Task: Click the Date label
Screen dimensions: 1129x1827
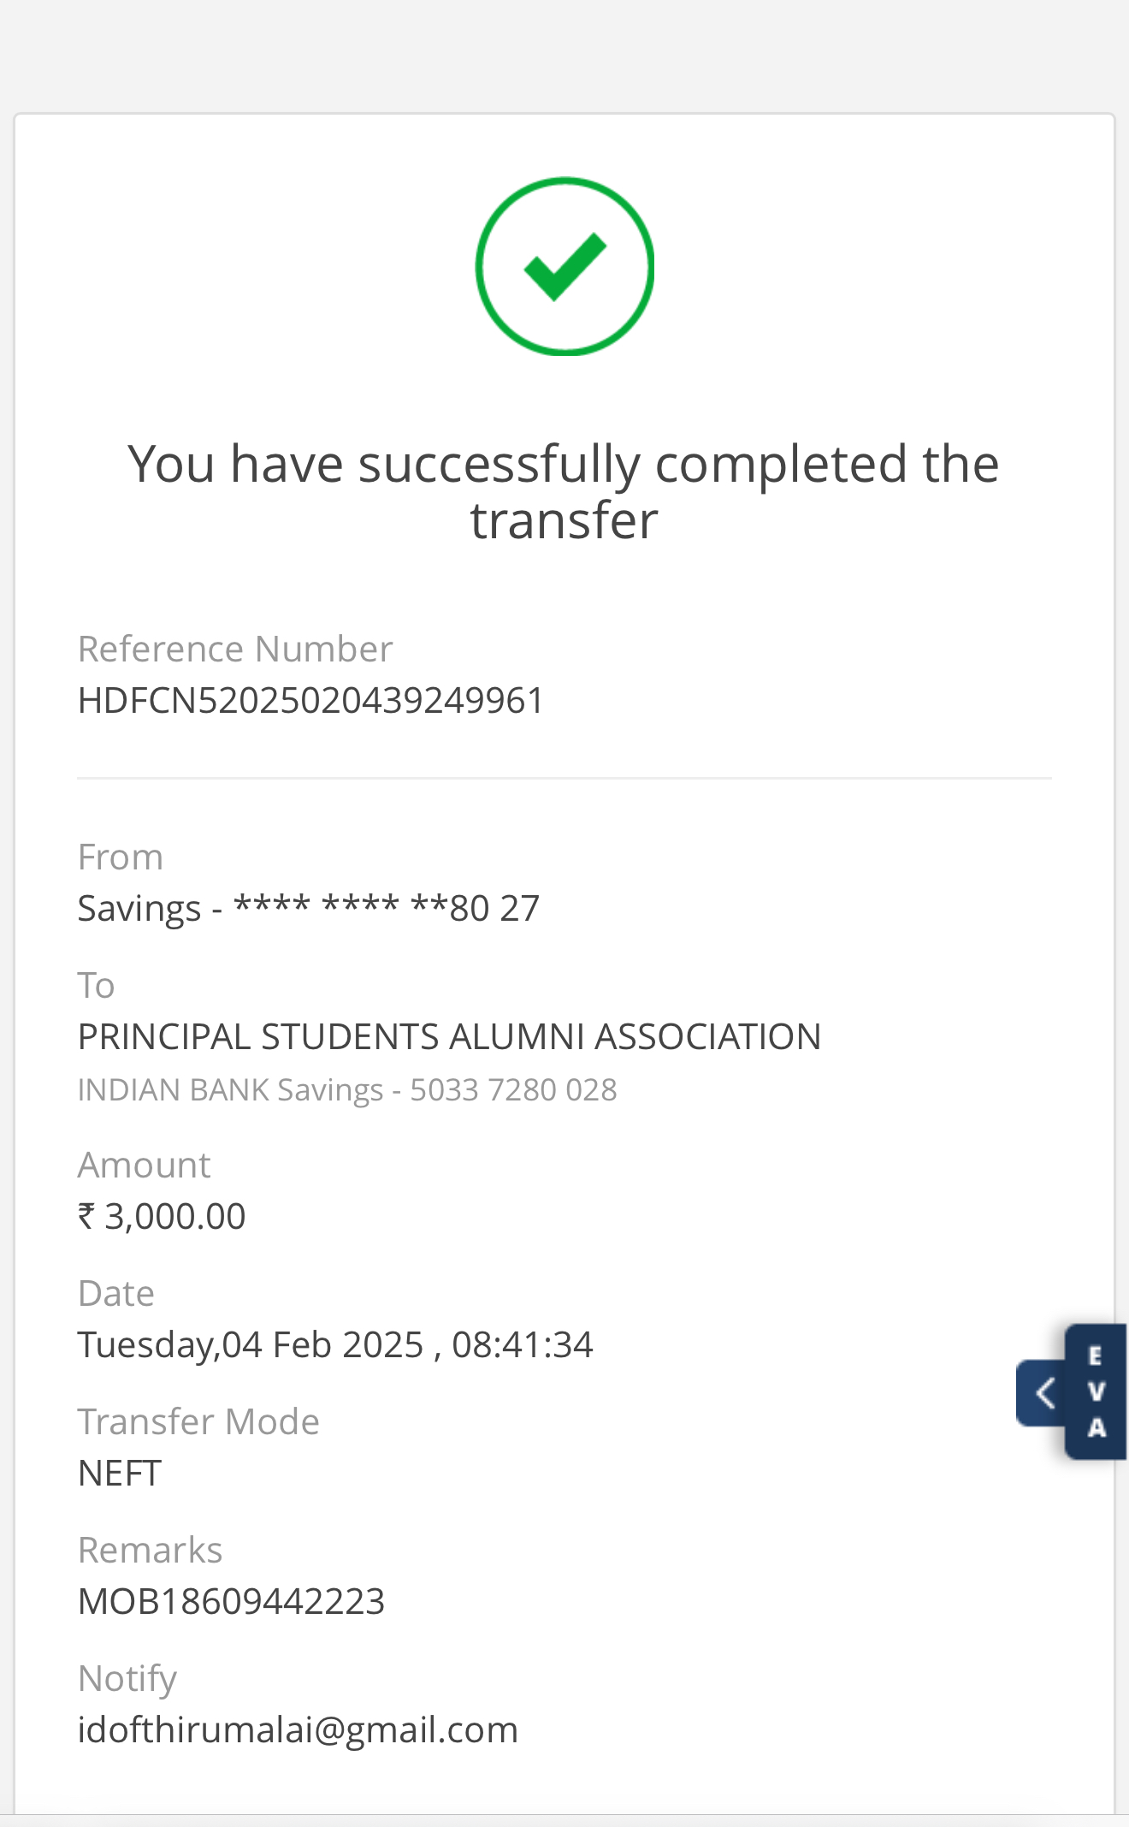Action: (115, 1293)
